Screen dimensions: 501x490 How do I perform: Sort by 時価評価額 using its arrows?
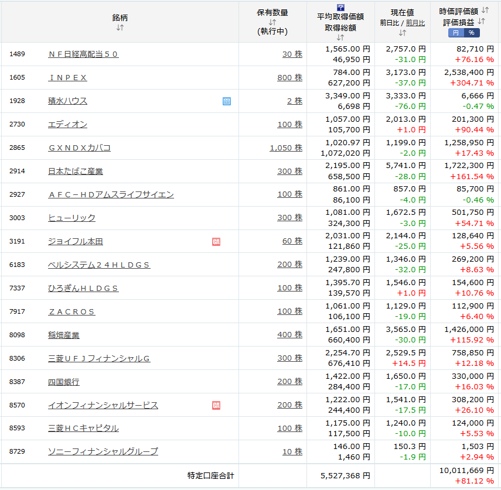[x=485, y=10]
